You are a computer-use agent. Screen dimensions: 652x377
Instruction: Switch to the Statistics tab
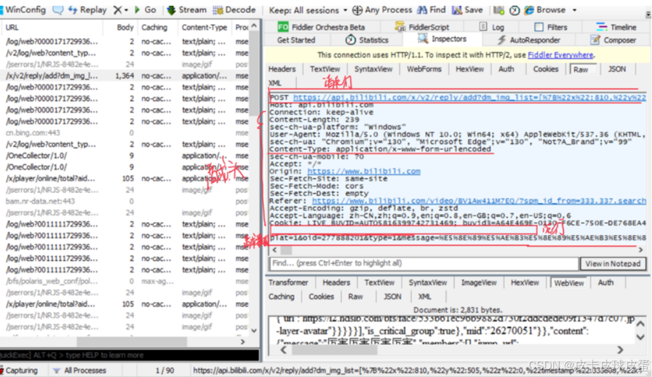click(367, 40)
